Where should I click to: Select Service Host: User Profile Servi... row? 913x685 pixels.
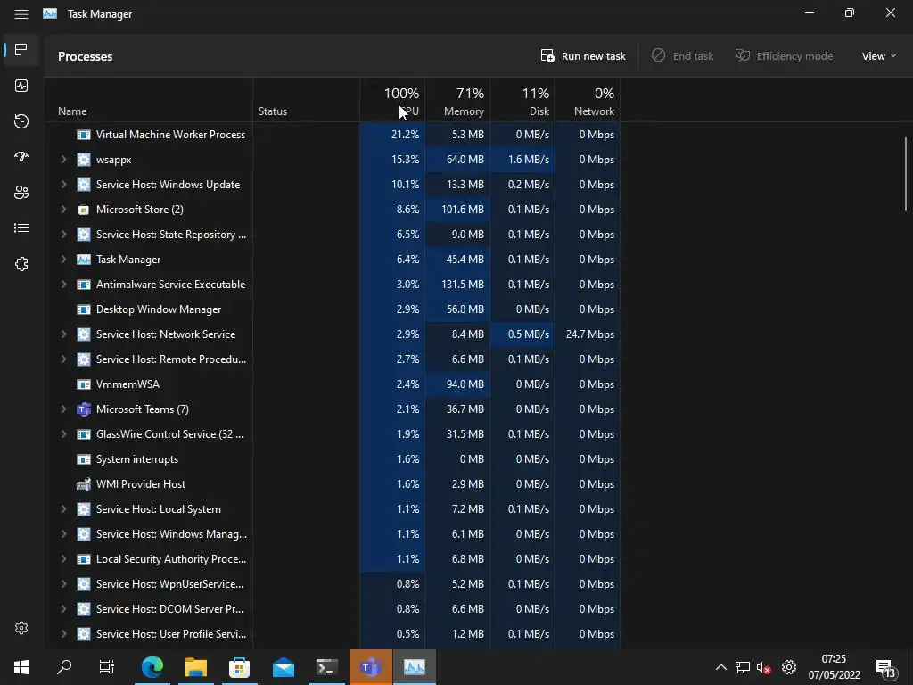pos(333,634)
